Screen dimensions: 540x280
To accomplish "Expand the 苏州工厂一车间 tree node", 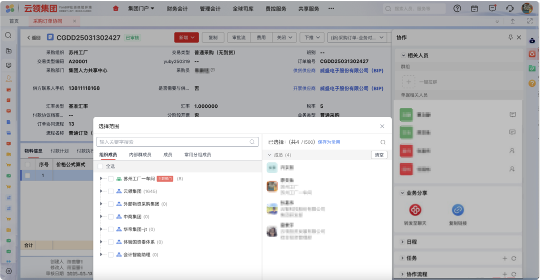I will click(x=101, y=179).
